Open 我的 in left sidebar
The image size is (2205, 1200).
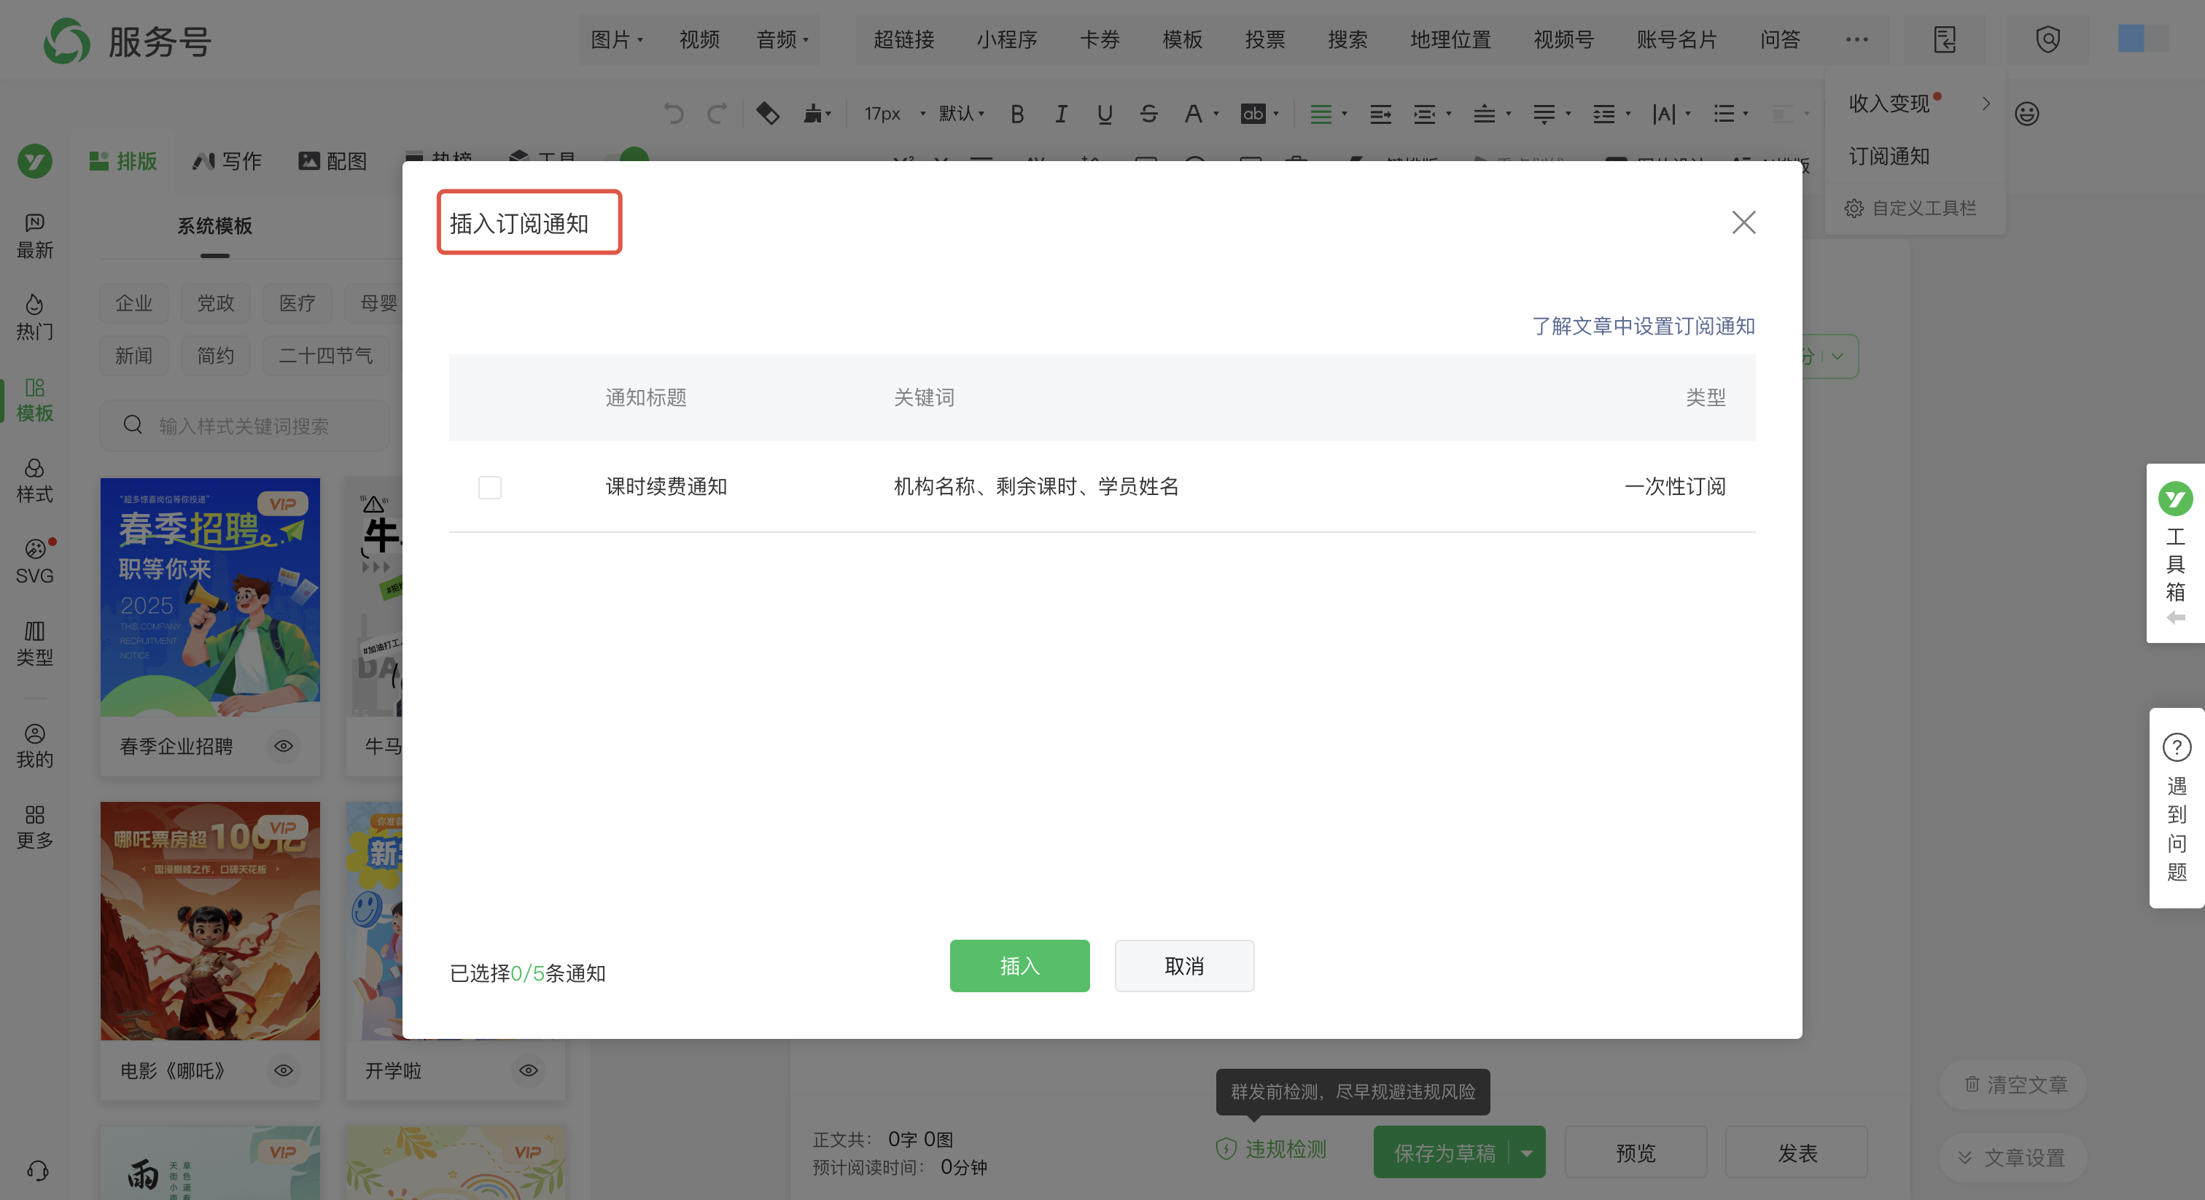click(x=34, y=746)
